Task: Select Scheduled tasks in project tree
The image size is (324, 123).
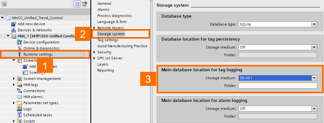Action: coord(38,115)
